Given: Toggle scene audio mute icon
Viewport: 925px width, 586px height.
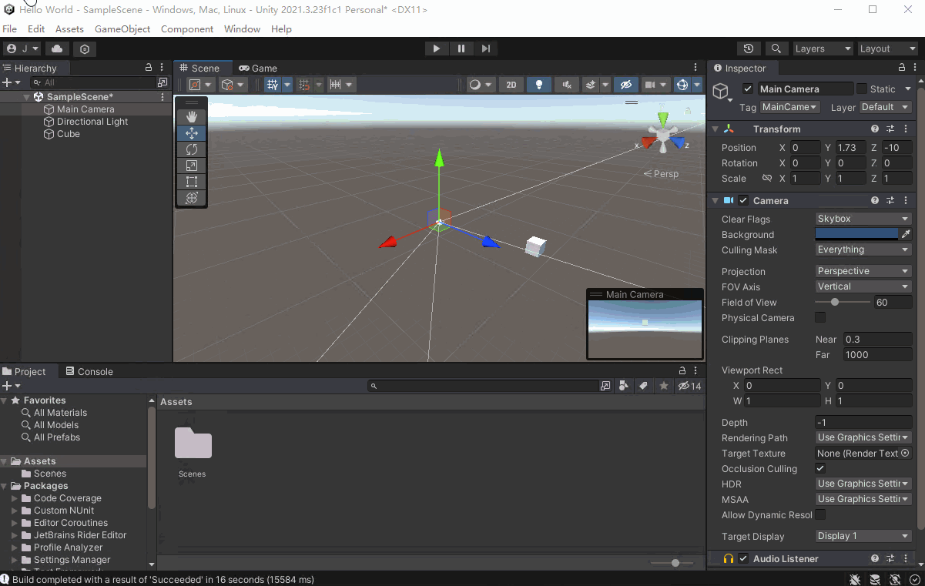Looking at the screenshot, I should point(567,85).
